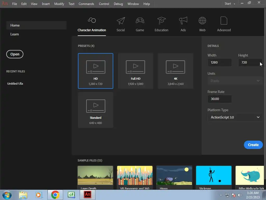This screenshot has height=200, width=266.
Task: Choose the Ads category tab
Action: [x=183, y=25]
